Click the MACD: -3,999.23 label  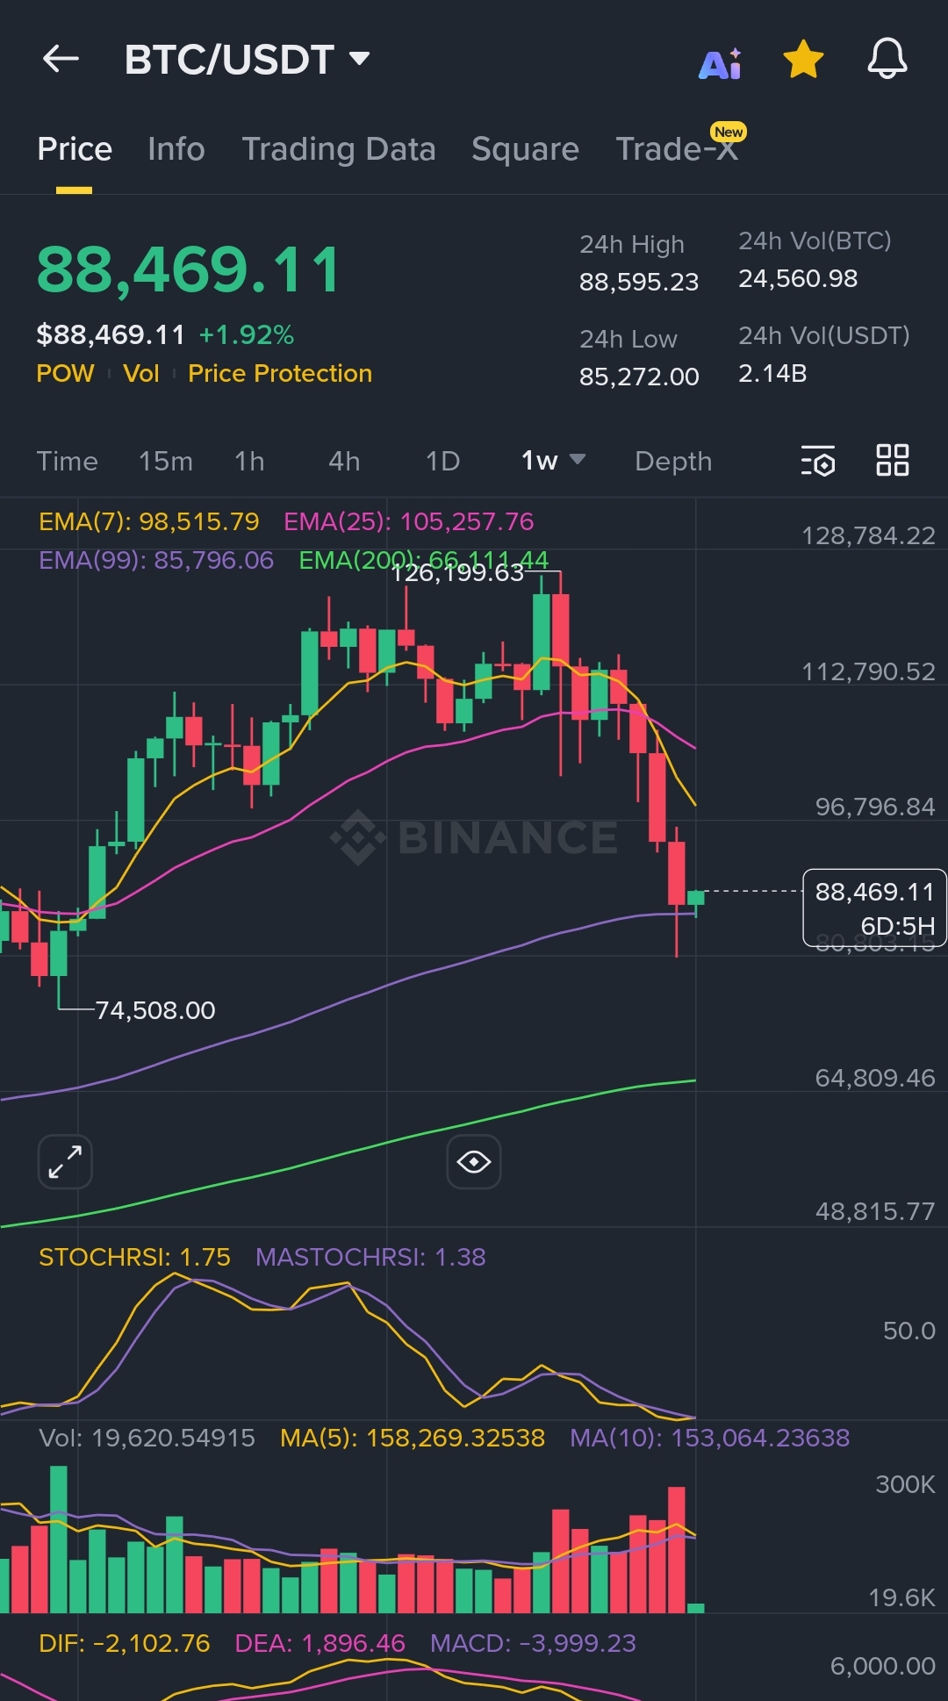coord(533,1643)
